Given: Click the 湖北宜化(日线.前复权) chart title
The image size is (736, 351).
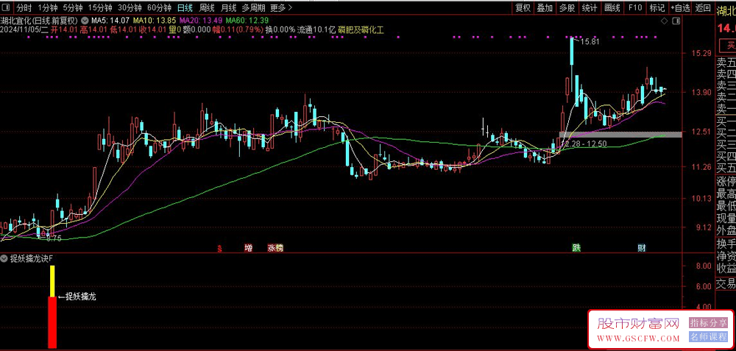Looking at the screenshot, I should [40, 21].
